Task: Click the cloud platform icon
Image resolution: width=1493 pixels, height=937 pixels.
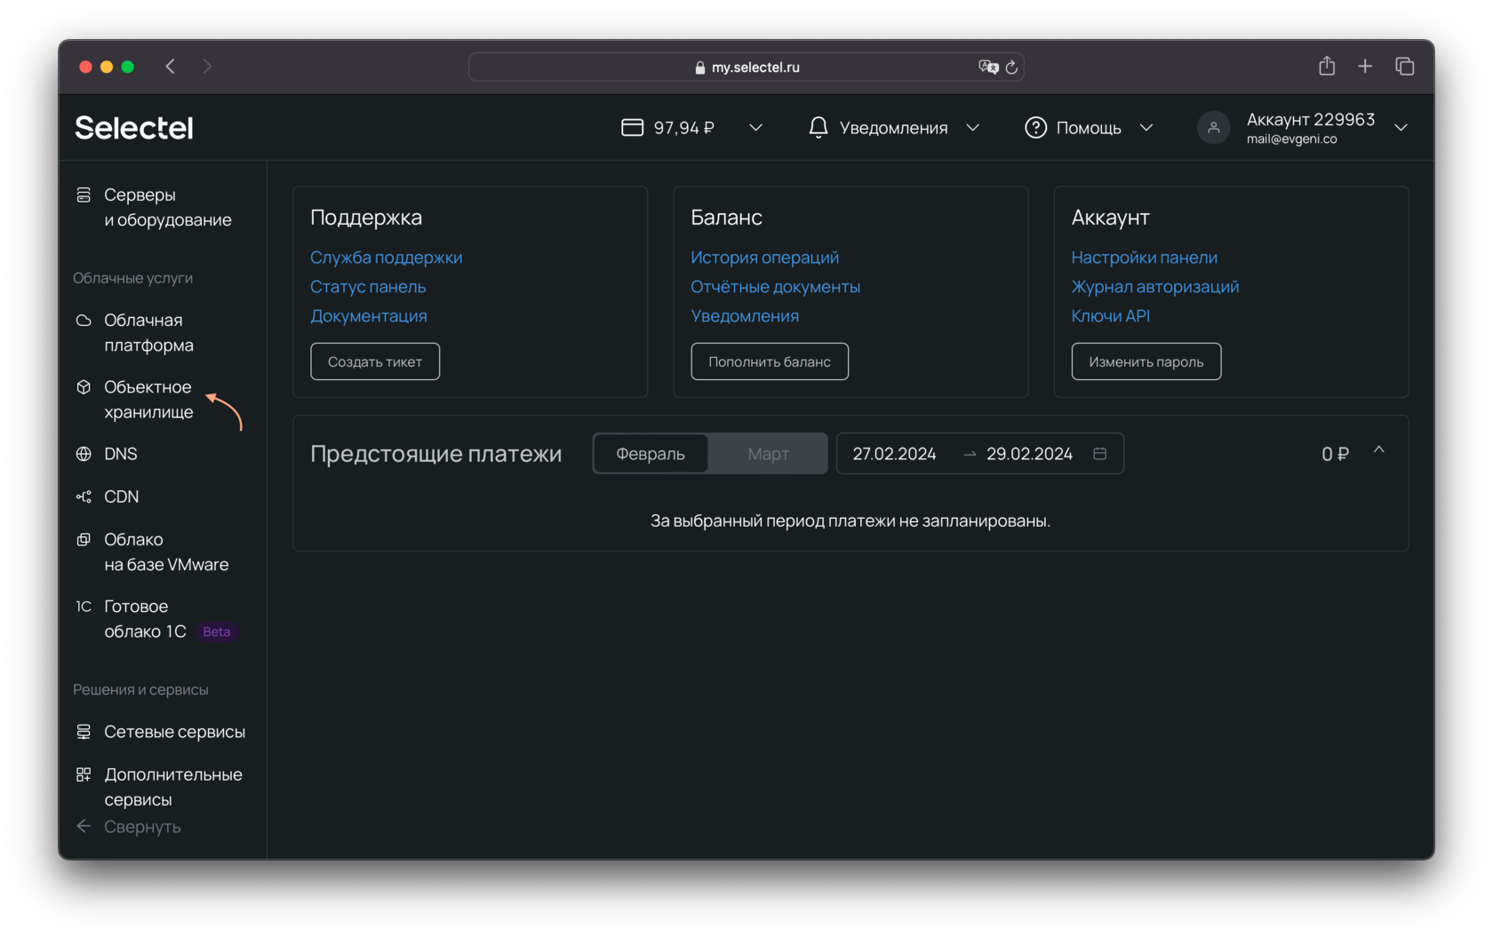Action: pos(84,320)
